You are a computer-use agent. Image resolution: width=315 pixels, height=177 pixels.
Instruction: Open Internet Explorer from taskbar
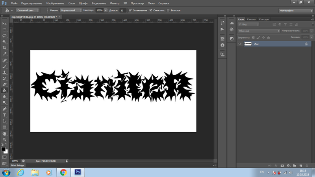[x=20, y=172]
